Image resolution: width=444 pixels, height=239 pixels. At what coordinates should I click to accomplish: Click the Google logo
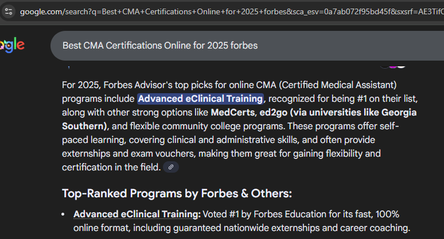11,45
